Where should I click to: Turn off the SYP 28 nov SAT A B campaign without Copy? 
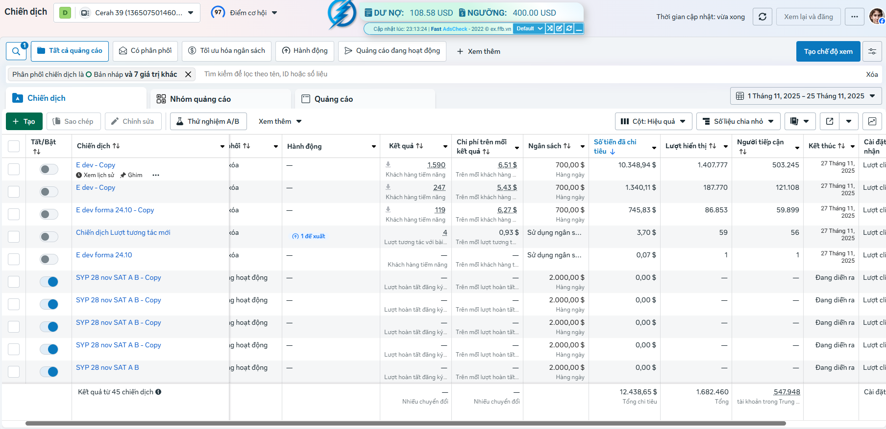pyautogui.click(x=49, y=372)
